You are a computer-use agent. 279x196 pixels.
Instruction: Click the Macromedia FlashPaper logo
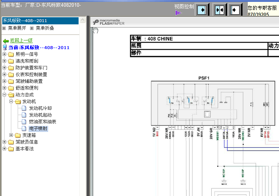pos(109,22)
